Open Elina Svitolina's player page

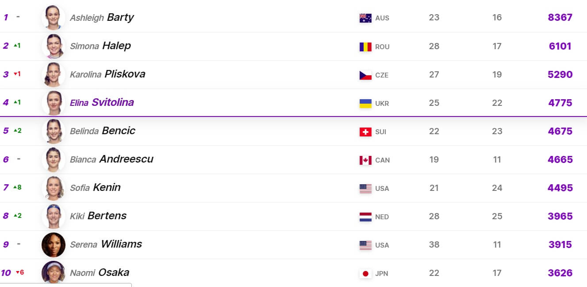(x=102, y=102)
